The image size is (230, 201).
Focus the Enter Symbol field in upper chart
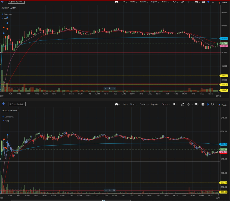pos(16,2)
